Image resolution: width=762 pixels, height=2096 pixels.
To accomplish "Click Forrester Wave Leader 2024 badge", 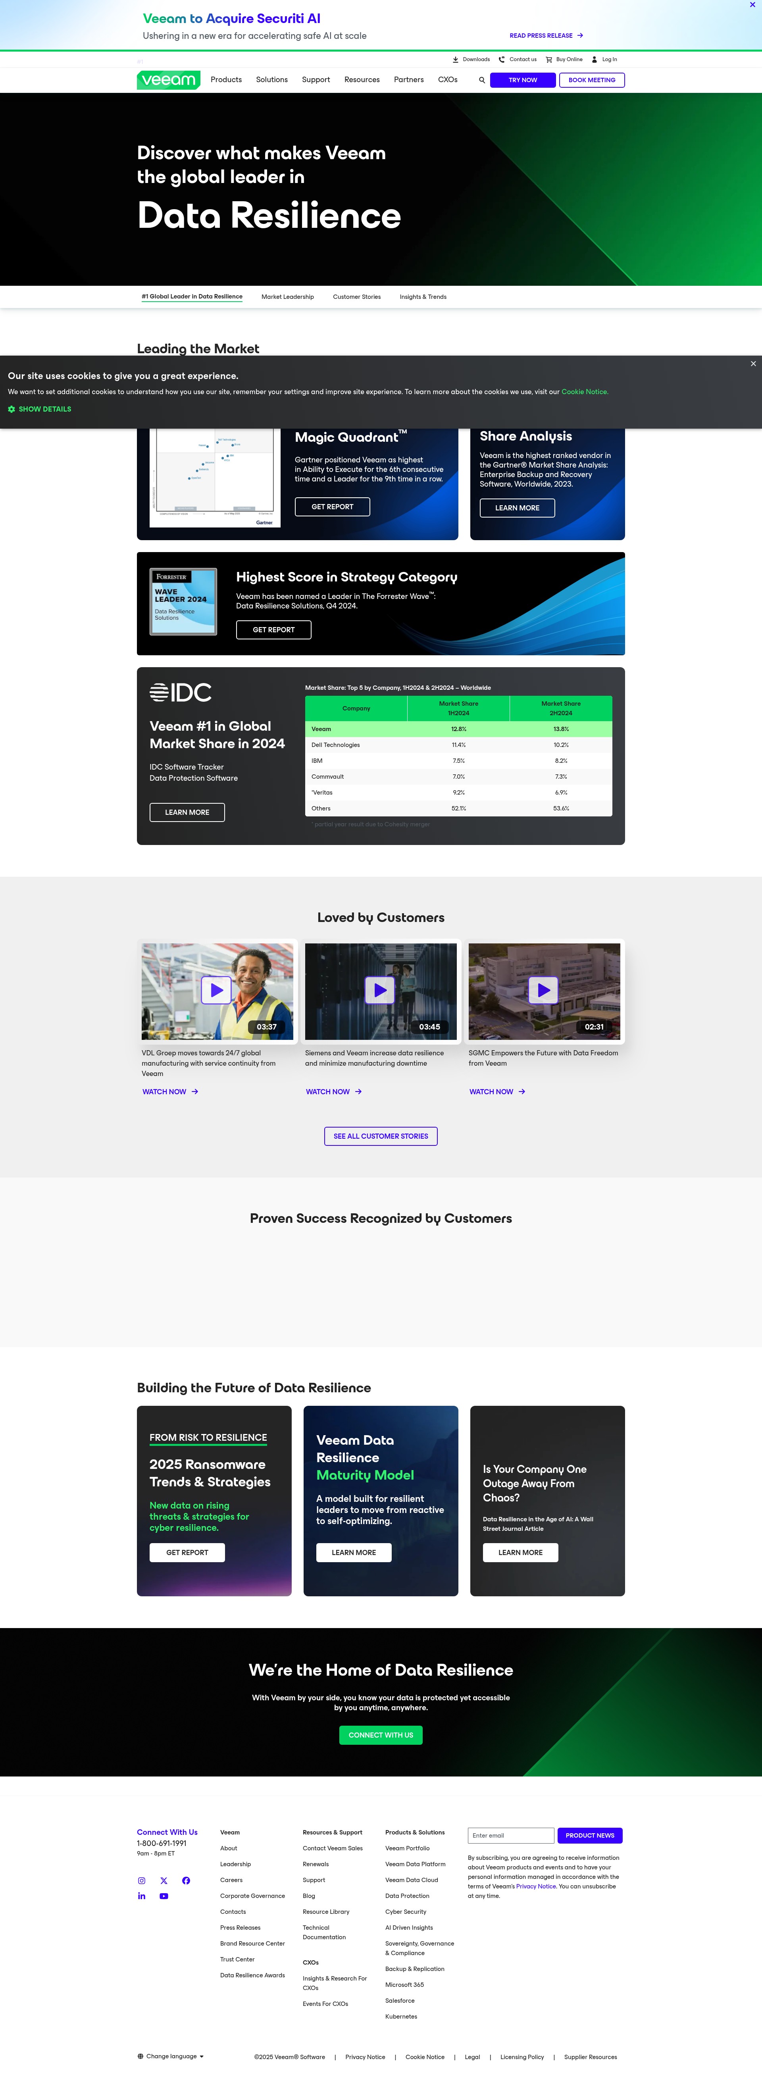I will [x=184, y=601].
